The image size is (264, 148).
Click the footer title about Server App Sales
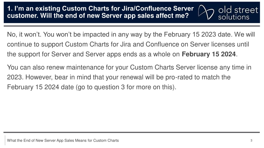(x=63, y=141)
